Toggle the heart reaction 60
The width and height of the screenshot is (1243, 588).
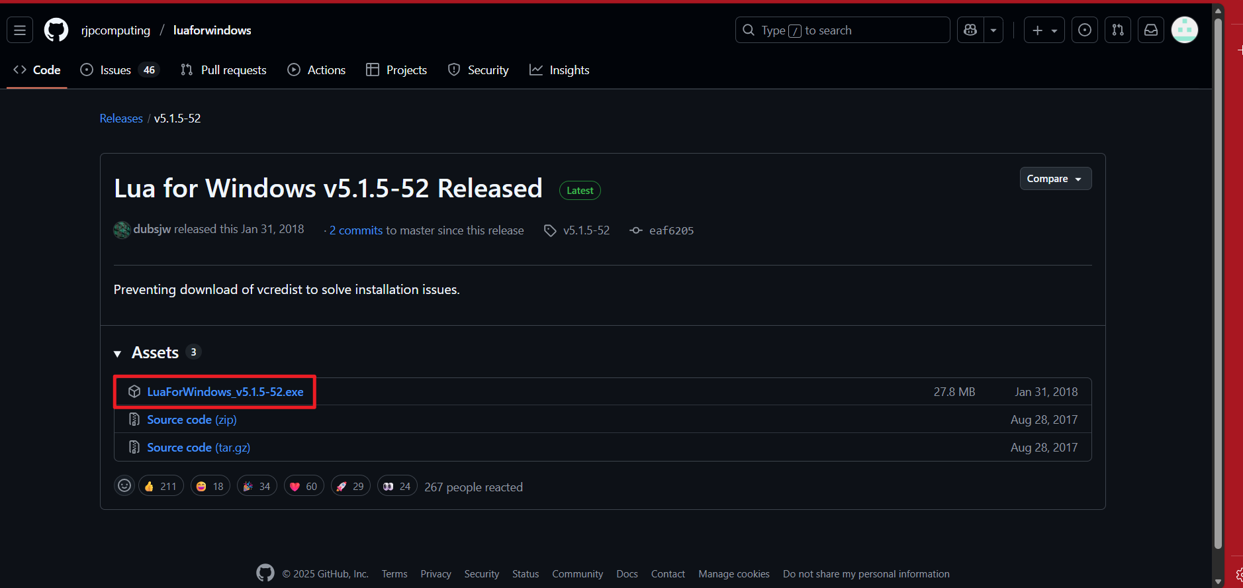[304, 486]
